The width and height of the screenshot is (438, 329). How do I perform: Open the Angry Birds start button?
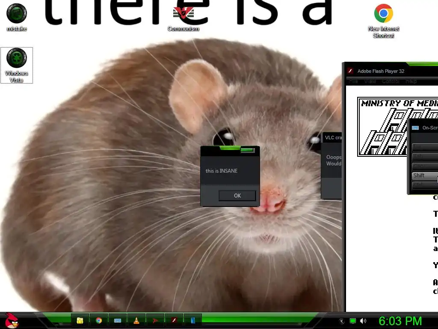point(12,320)
